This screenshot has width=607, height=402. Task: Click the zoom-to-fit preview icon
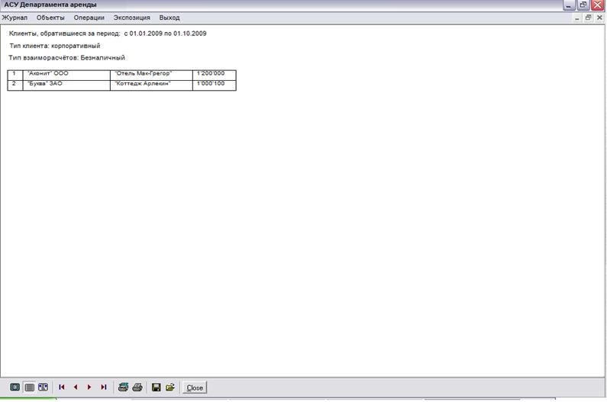point(15,387)
